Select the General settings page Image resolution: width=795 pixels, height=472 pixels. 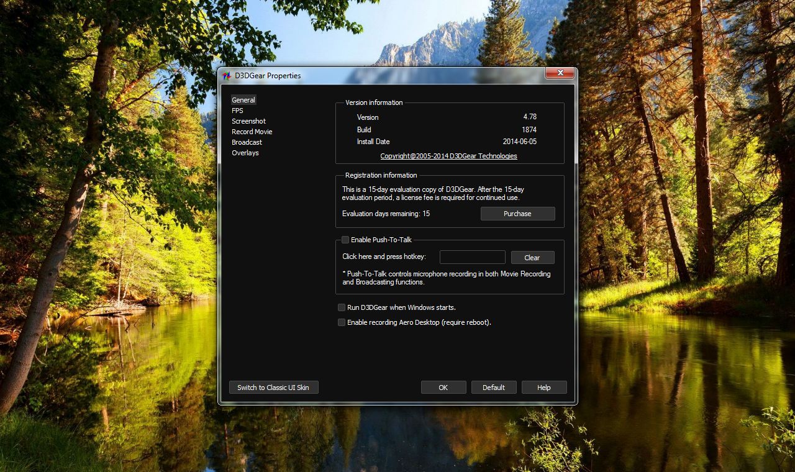click(243, 100)
